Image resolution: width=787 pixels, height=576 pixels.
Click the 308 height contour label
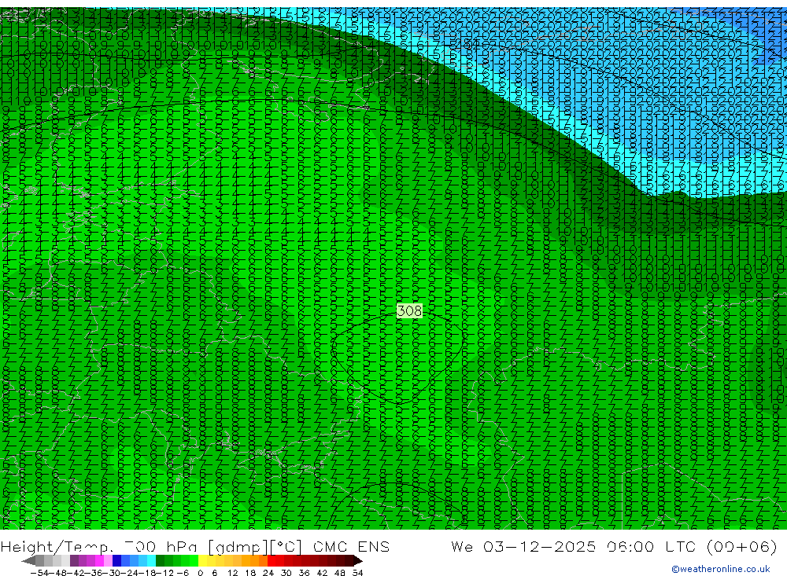click(x=409, y=311)
